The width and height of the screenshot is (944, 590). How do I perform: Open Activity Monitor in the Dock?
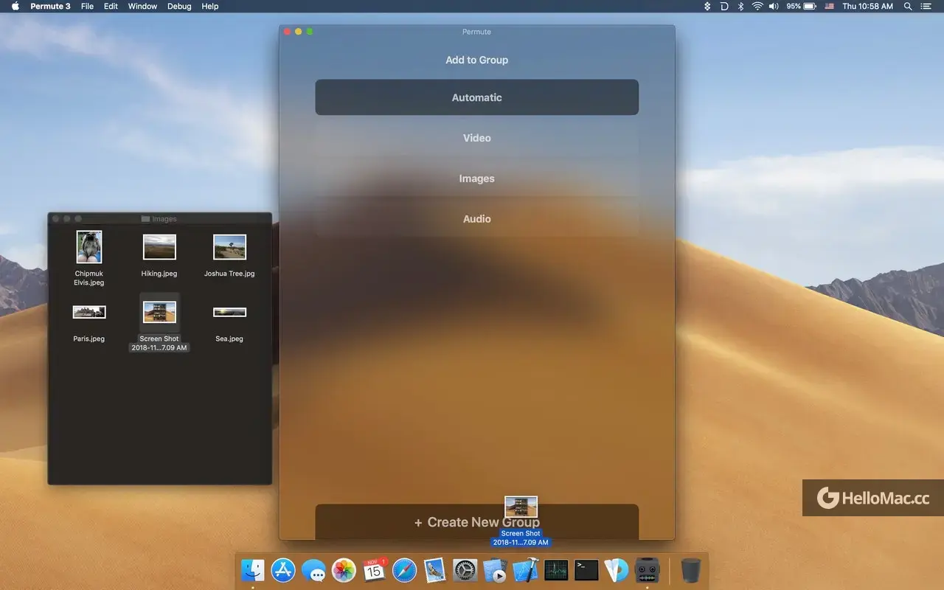pos(556,570)
